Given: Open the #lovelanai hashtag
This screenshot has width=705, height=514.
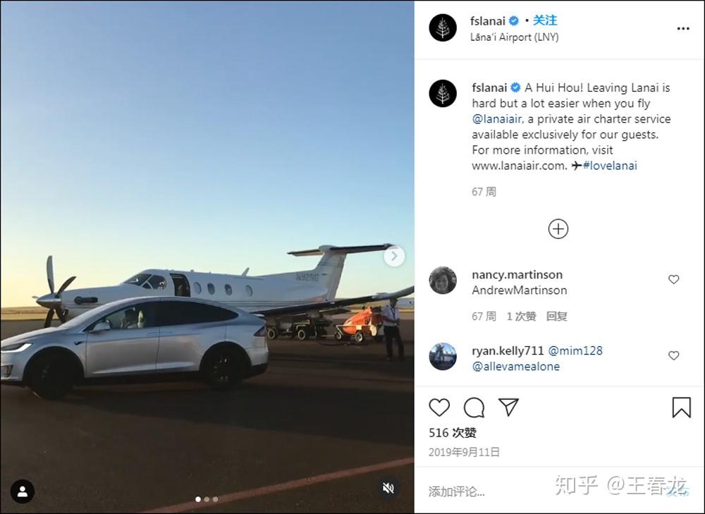Looking at the screenshot, I should [x=610, y=166].
